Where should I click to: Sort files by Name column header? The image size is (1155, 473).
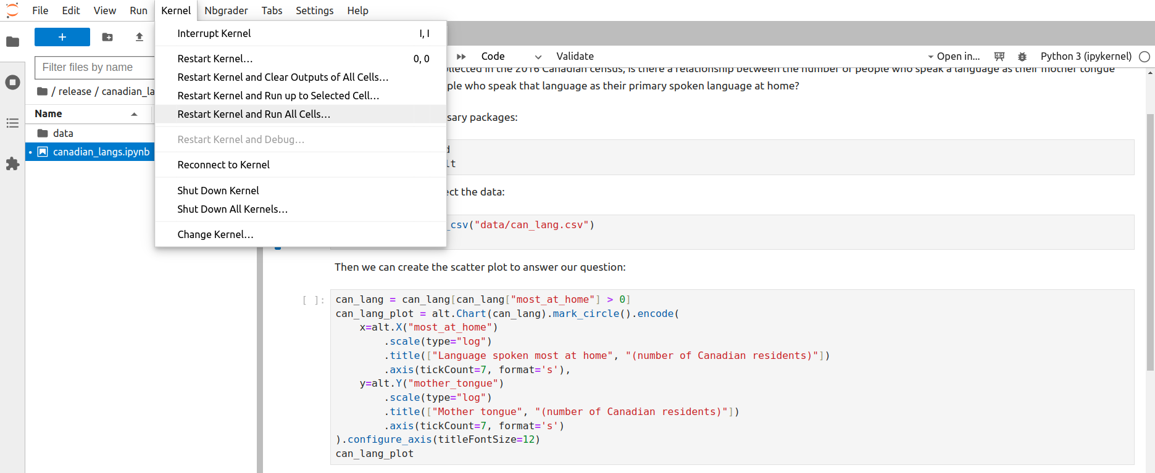(86, 113)
